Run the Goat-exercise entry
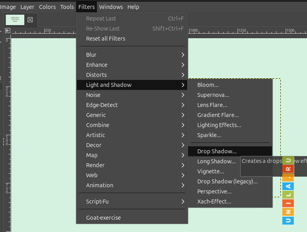Screen dimensions: 307x232 (103, 218)
